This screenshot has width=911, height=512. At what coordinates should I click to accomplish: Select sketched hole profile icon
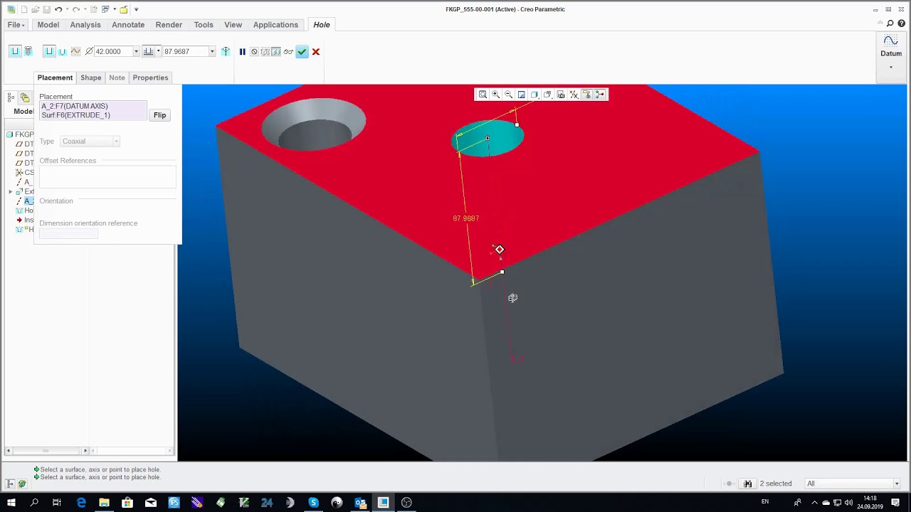click(x=75, y=51)
